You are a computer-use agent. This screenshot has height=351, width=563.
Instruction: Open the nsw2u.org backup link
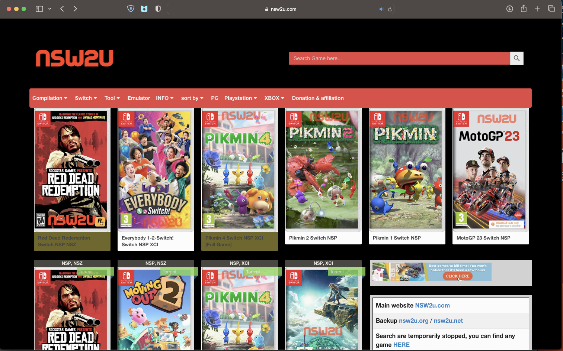point(413,321)
